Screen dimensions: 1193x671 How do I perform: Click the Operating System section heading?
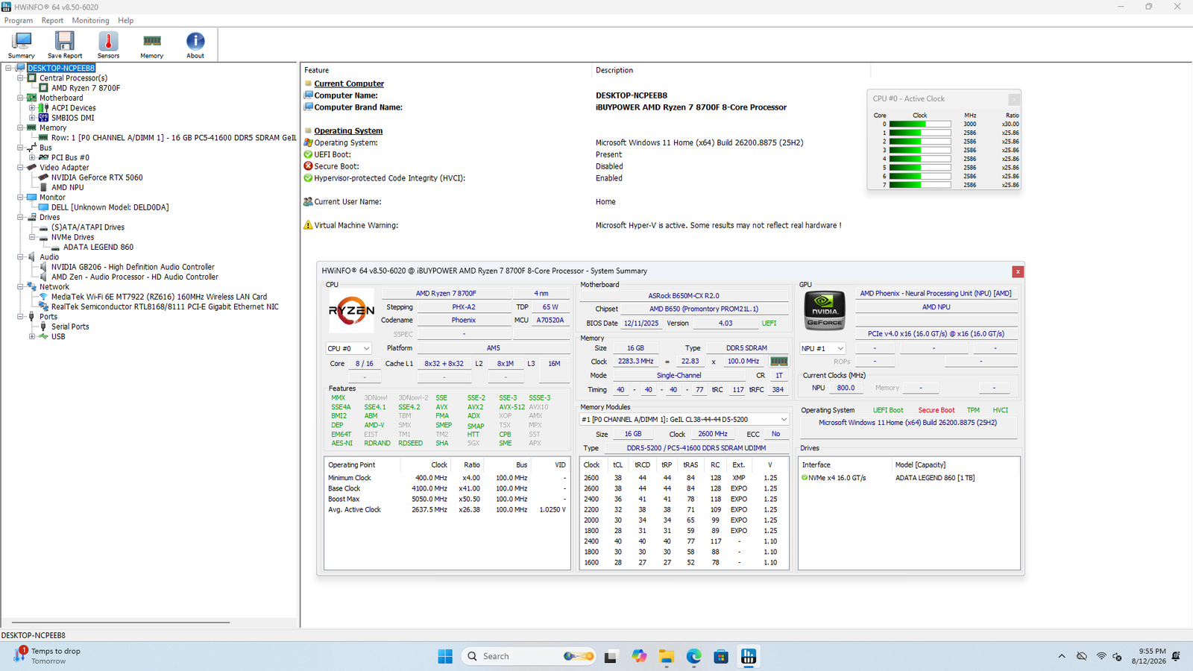tap(348, 130)
